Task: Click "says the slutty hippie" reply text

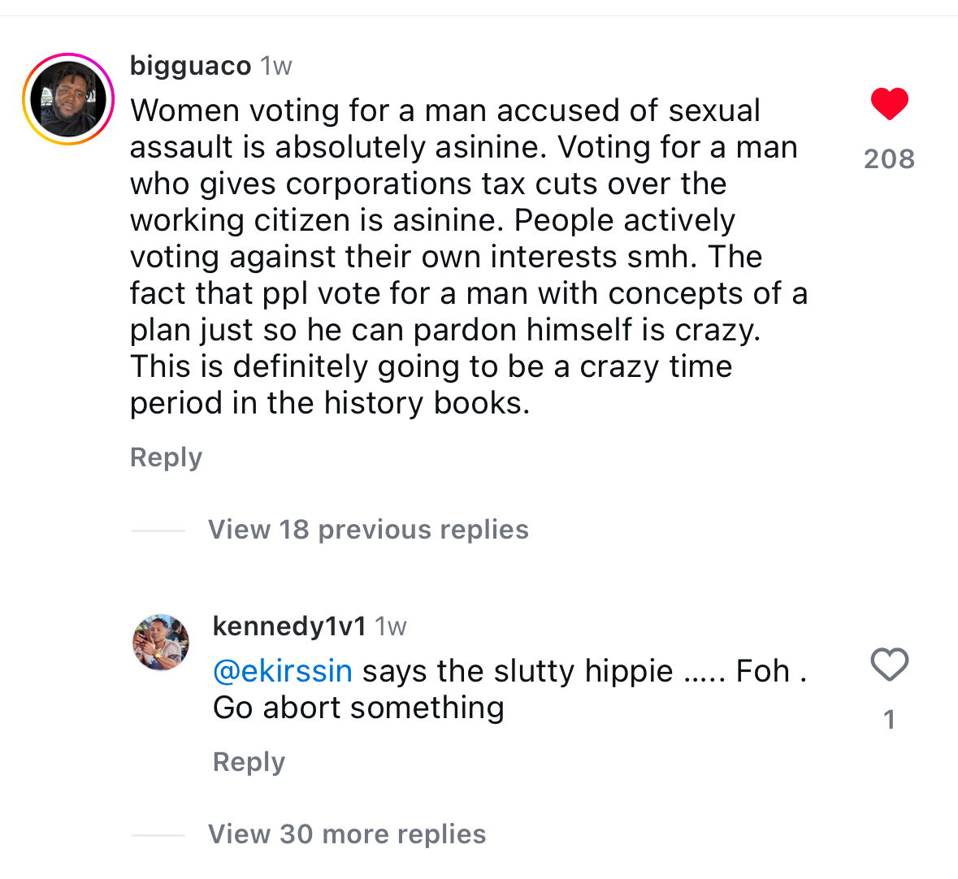Action: 518,672
